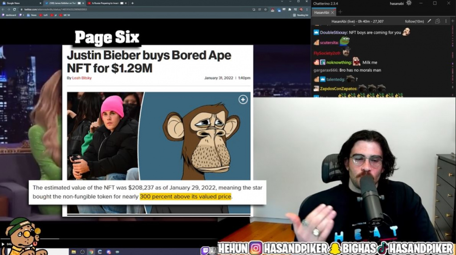Open a new Chrome tab
Image resolution: width=456 pixels, height=255 pixels.
pos(132,3)
